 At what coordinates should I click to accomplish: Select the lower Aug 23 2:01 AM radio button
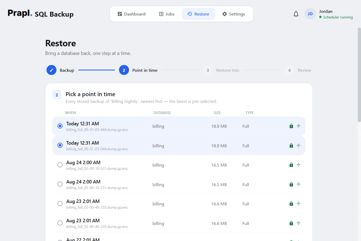(x=60, y=223)
